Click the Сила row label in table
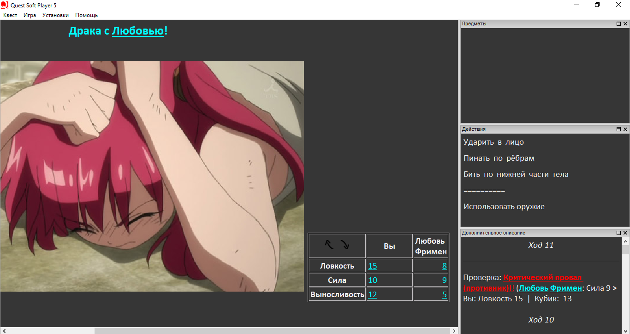Viewport: 630px width, 334px height. (x=337, y=280)
